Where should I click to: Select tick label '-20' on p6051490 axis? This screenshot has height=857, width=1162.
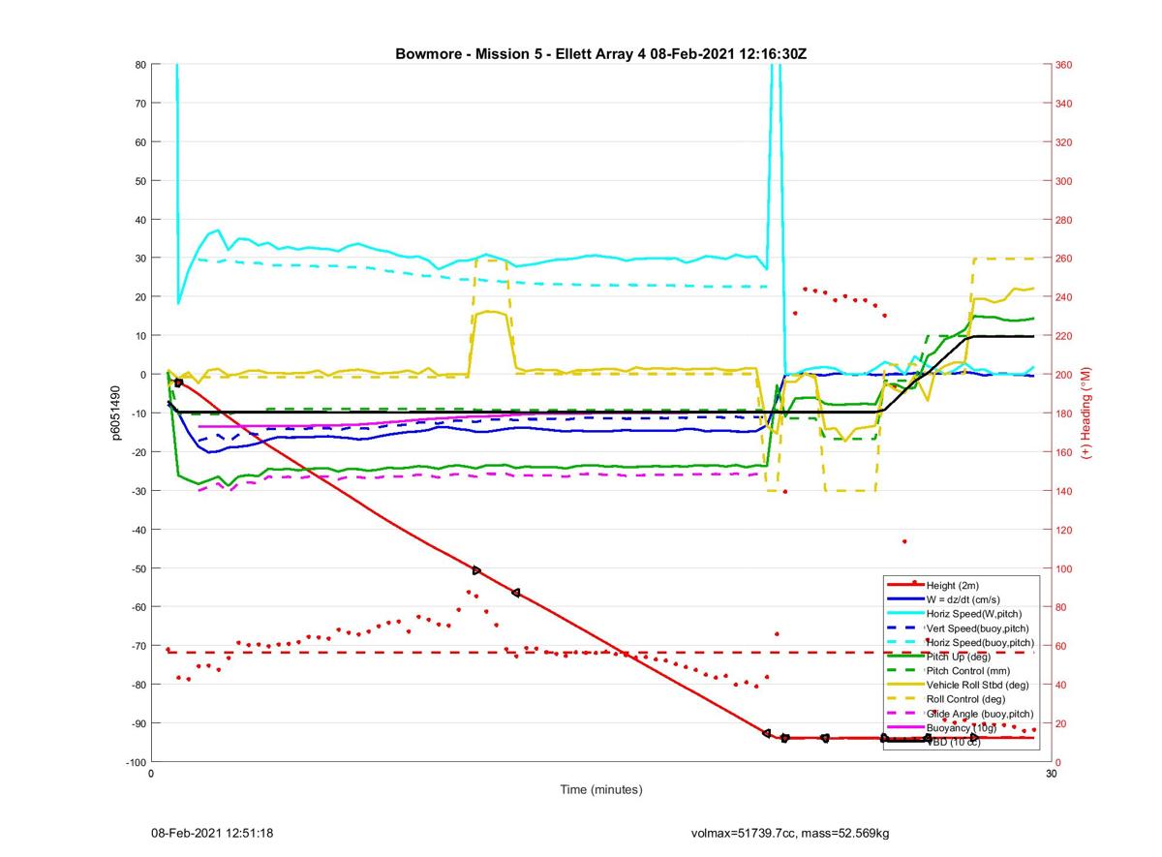(138, 452)
